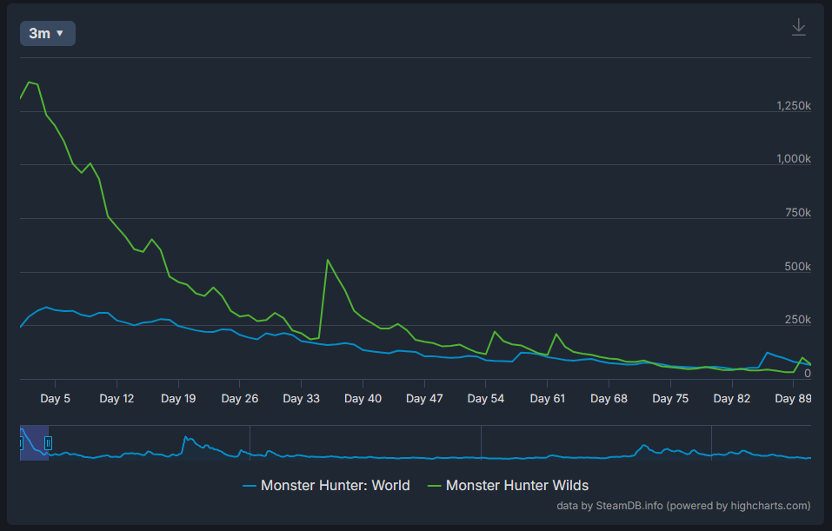Click the Day 33 axis label
Screen dimensions: 832x531
coord(302,398)
